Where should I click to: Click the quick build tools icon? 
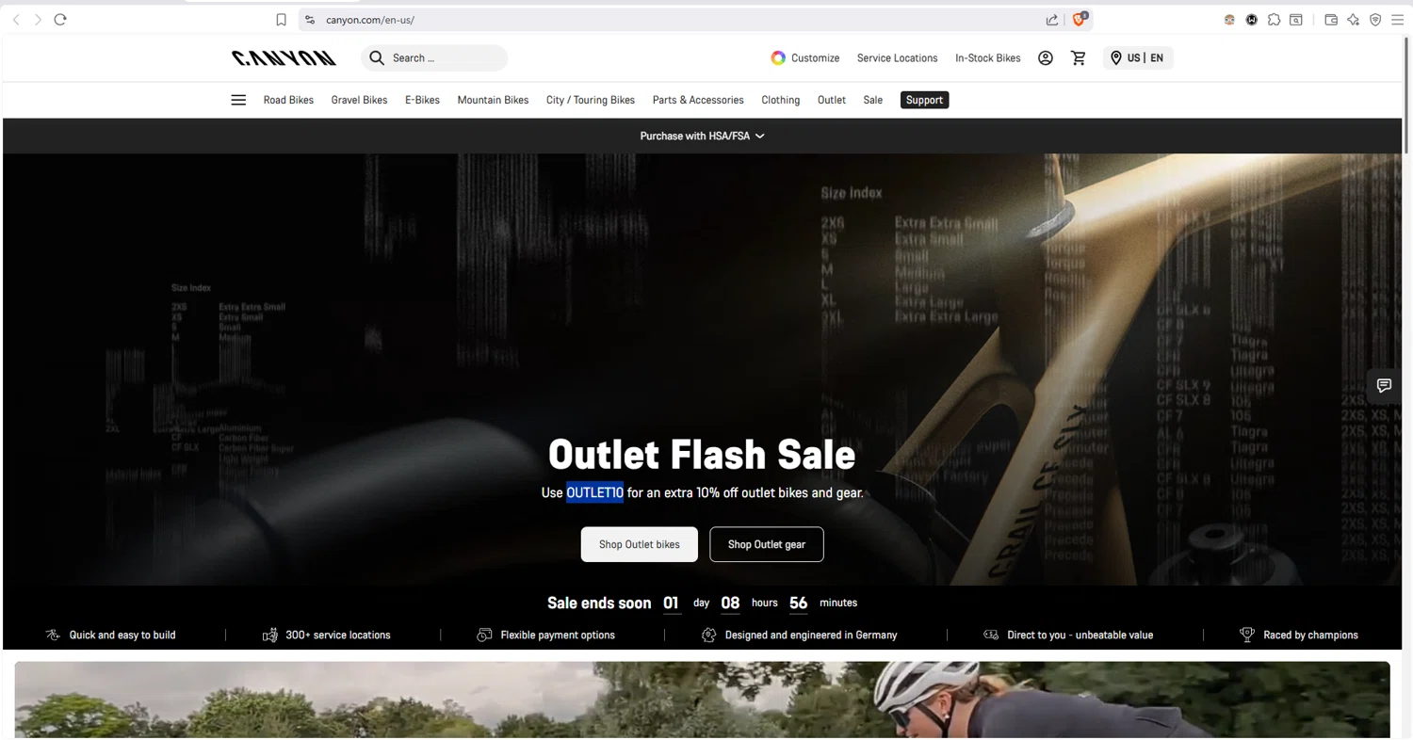(53, 635)
